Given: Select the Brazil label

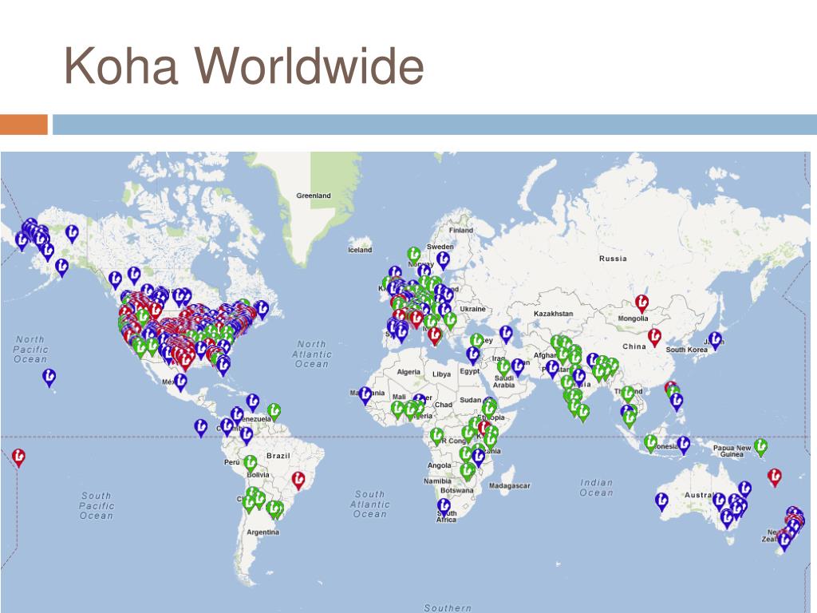Looking at the screenshot, I should 278,456.
